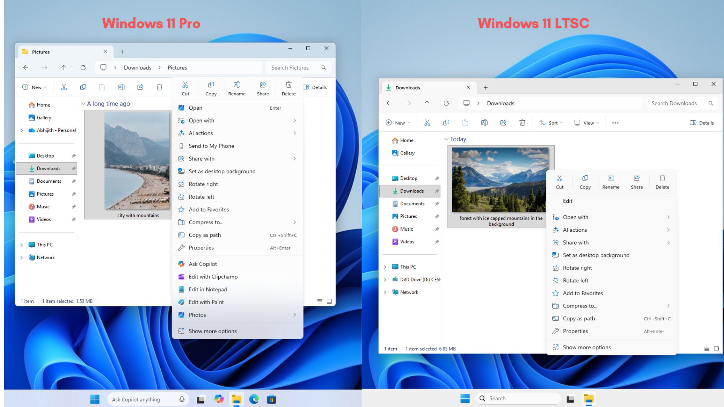The height and width of the screenshot is (407, 724).
Task: Toggle the Details pane in the Downloads window
Action: click(x=702, y=122)
